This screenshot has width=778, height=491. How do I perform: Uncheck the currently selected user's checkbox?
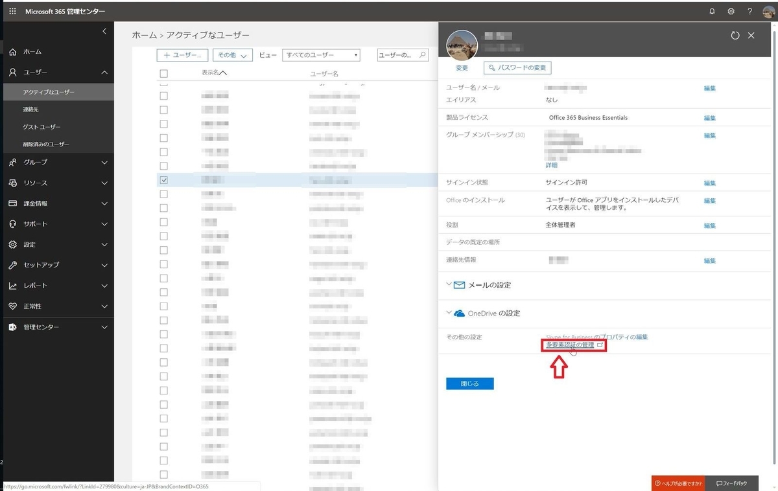(x=164, y=180)
